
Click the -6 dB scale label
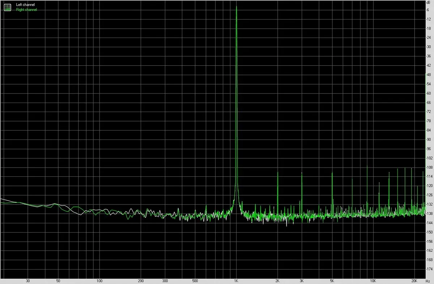click(x=428, y=10)
